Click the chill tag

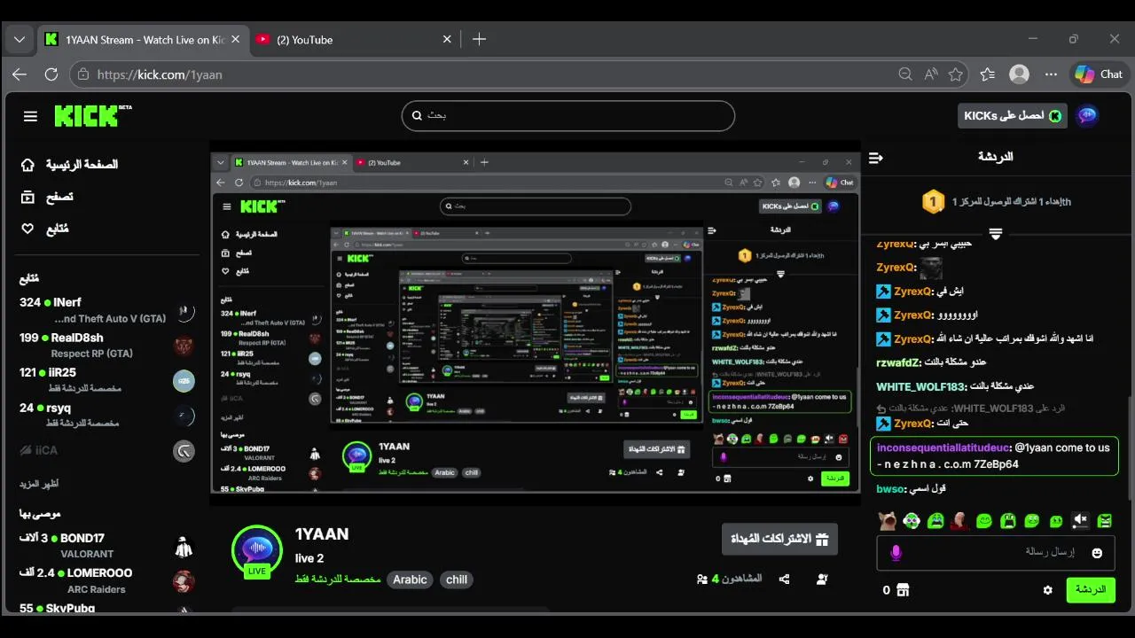pyautogui.click(x=457, y=580)
